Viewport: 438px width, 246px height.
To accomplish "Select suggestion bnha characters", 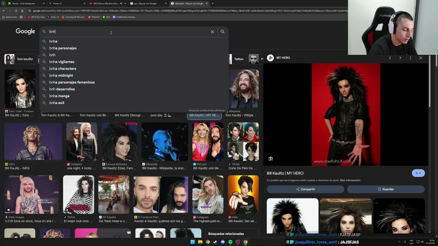I will 134,69.
